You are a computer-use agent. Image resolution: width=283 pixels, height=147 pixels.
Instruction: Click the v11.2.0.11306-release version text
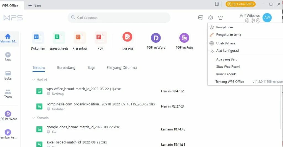pyautogui.click(x=268, y=82)
